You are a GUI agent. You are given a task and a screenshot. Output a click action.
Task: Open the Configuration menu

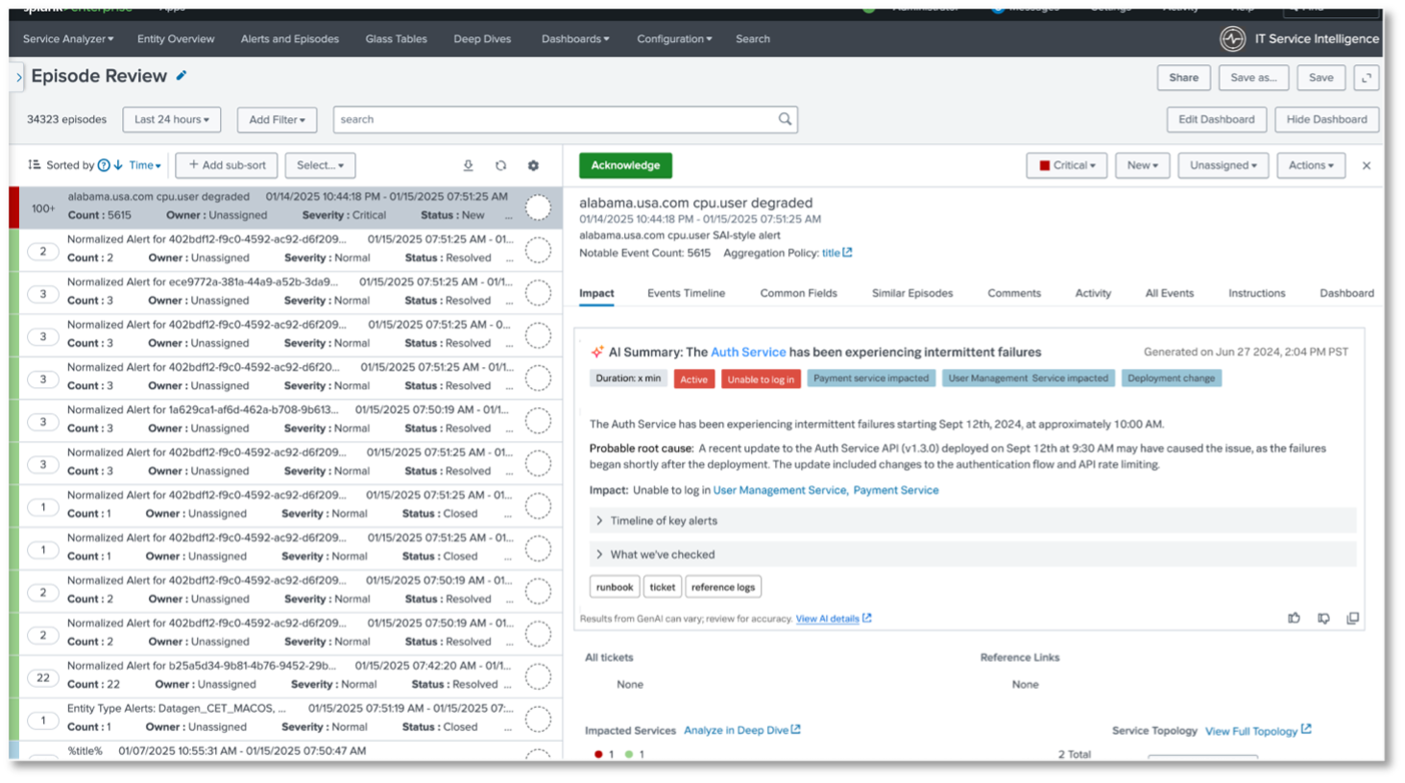674,38
